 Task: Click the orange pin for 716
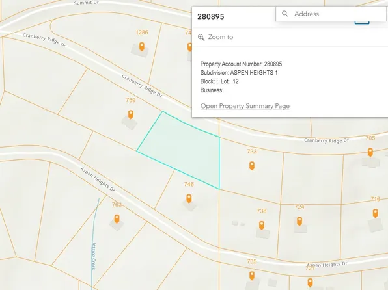(376, 213)
